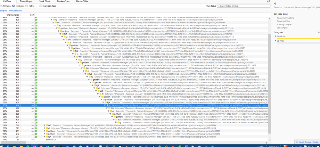Select the All frames radio button
The image size is (320, 147).
pos(1,6)
